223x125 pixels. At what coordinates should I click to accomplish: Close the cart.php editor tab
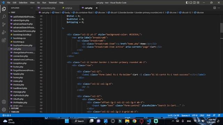click(97, 8)
